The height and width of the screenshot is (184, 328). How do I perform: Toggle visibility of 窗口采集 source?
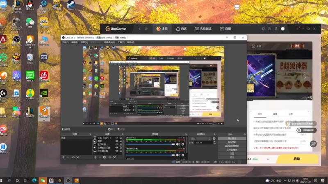click(117, 144)
